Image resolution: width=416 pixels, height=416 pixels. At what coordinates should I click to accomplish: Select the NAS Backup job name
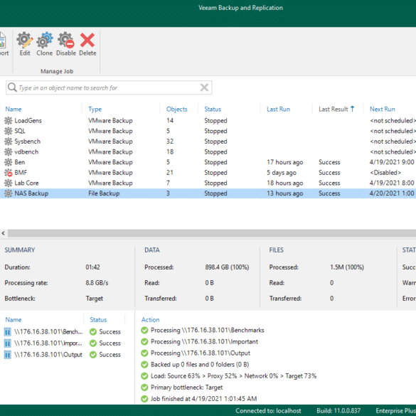(31, 193)
